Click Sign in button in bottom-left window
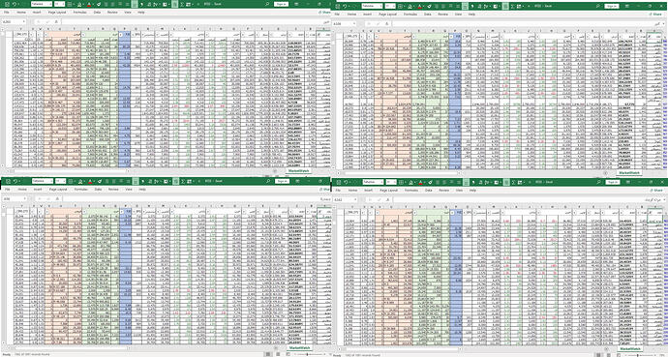 point(282,181)
